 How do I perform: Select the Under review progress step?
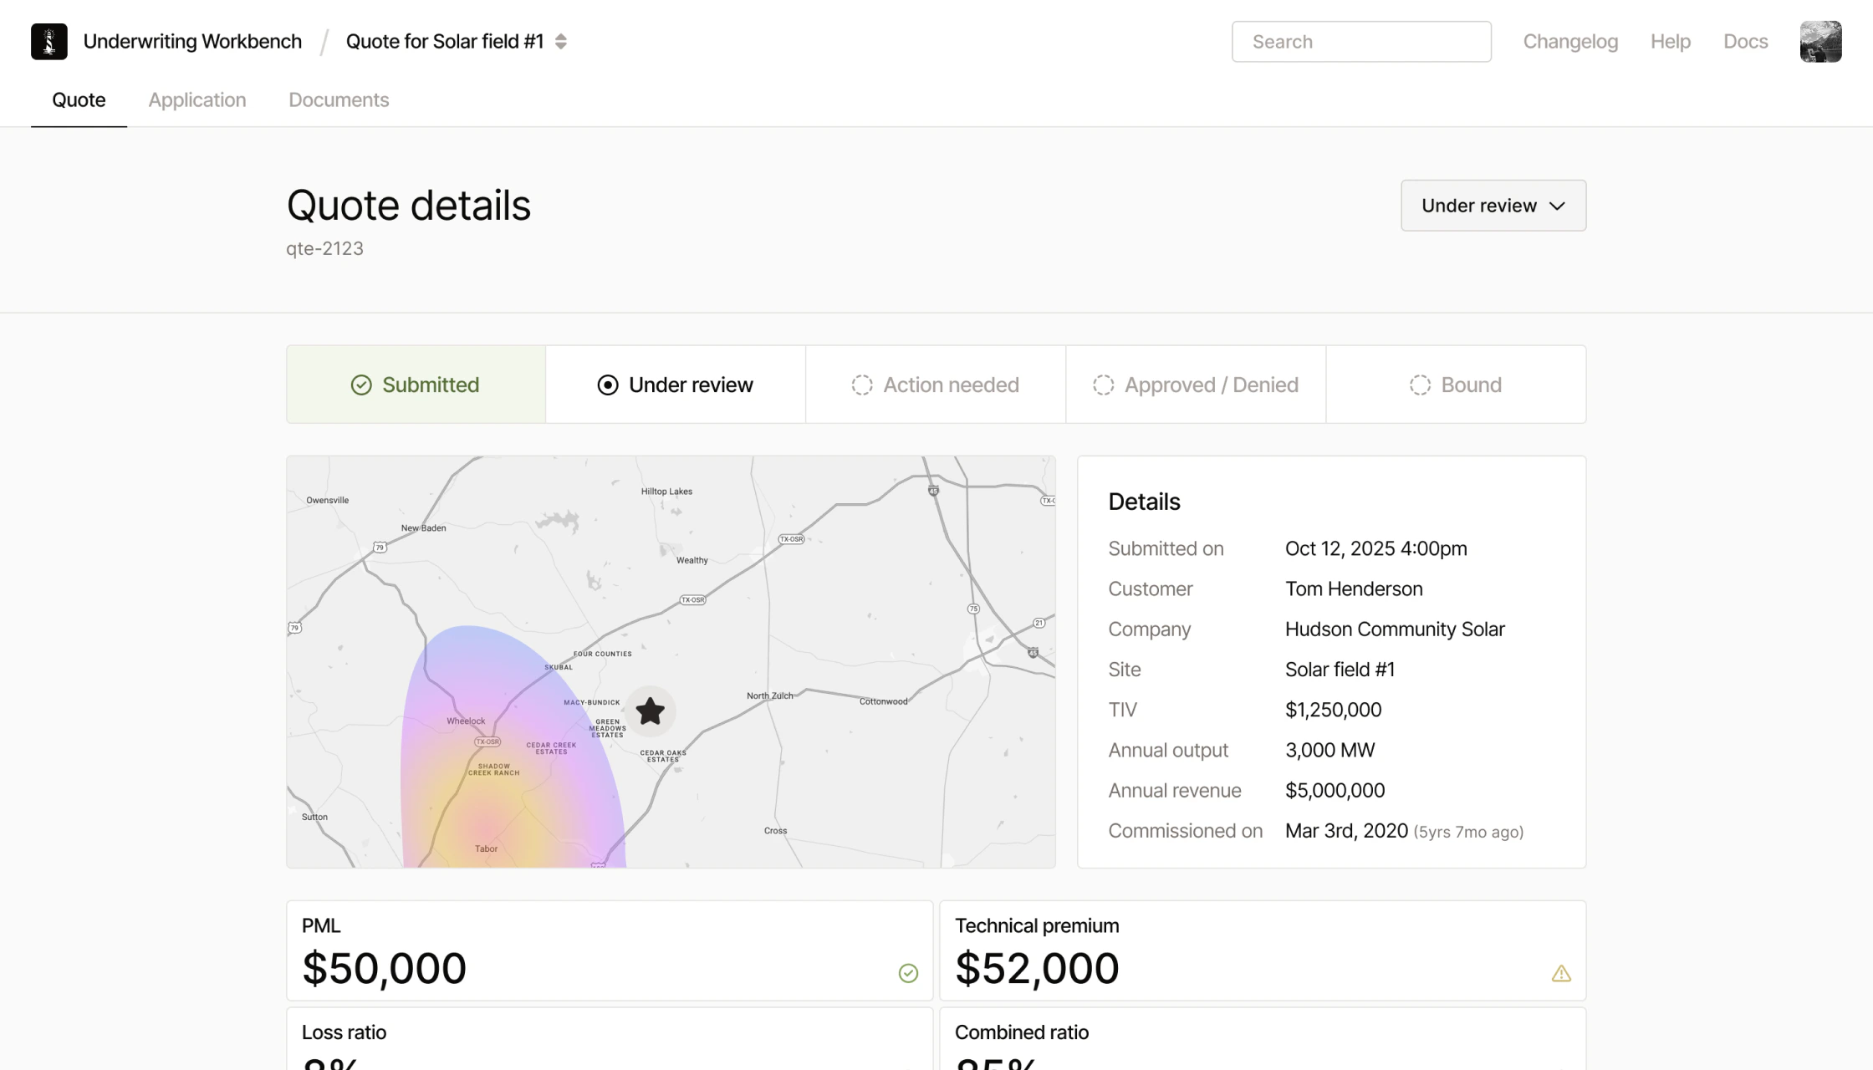(676, 385)
